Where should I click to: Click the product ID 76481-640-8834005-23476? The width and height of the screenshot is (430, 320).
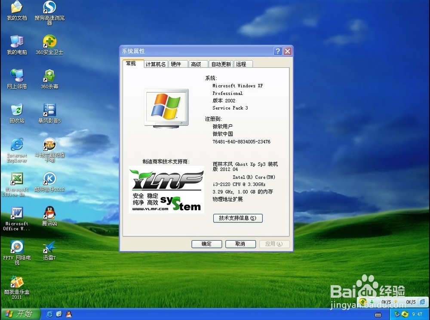(241, 142)
